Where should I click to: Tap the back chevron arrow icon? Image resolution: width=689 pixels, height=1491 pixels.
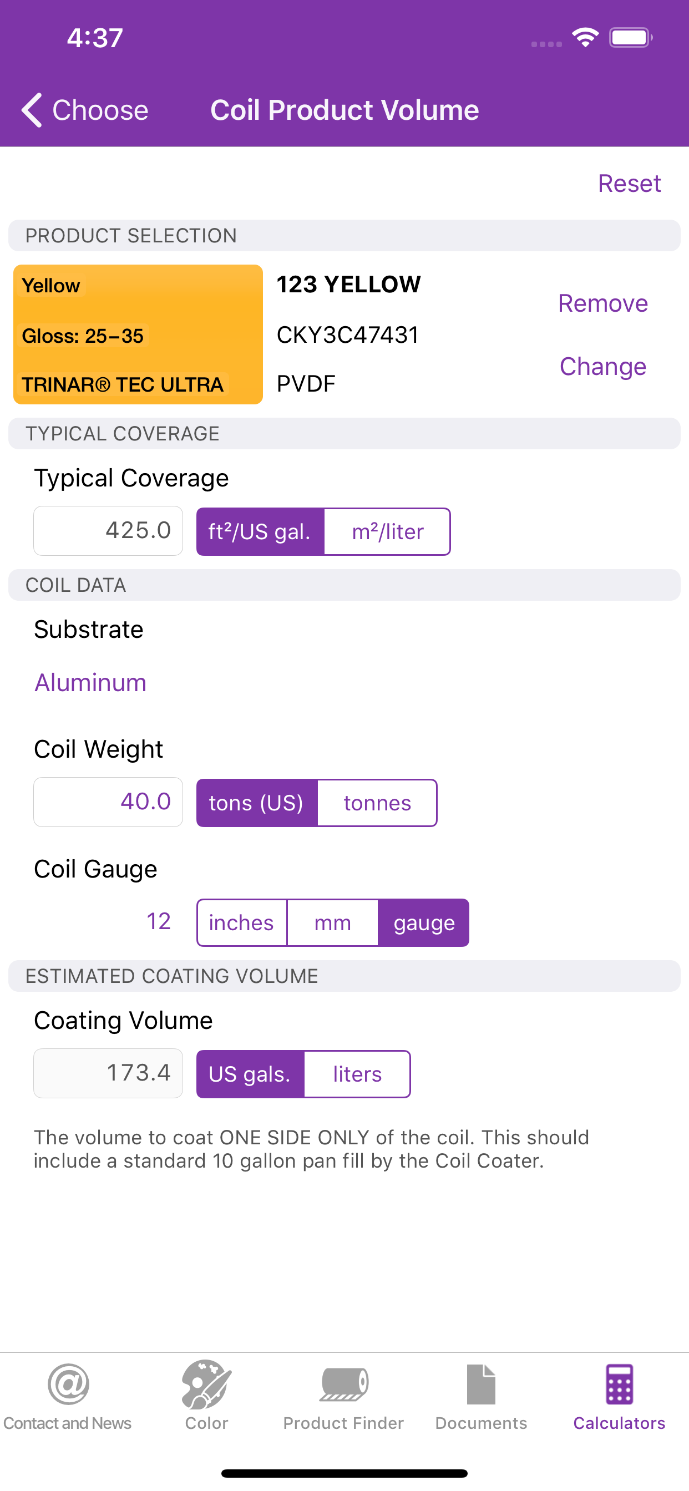[32, 110]
